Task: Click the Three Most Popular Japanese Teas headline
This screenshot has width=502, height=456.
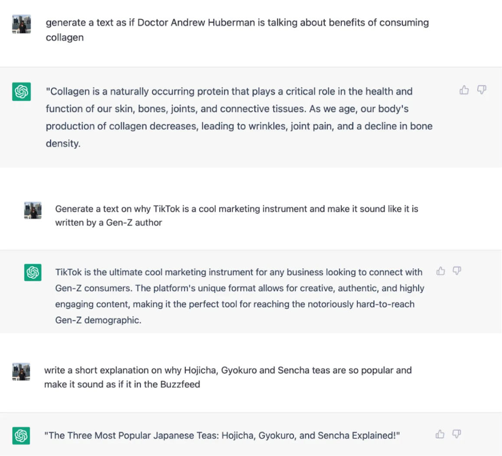Action: [222, 436]
